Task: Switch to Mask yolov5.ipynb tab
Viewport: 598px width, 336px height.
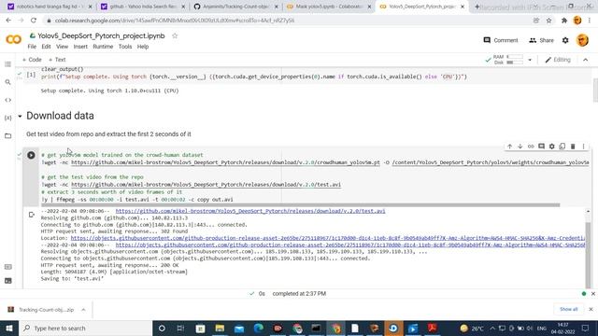Action: point(328,7)
